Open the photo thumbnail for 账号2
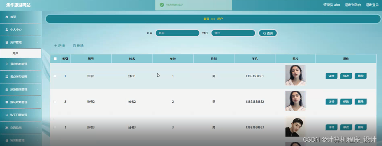Viewport: 382px width, 146px height. coord(295,101)
